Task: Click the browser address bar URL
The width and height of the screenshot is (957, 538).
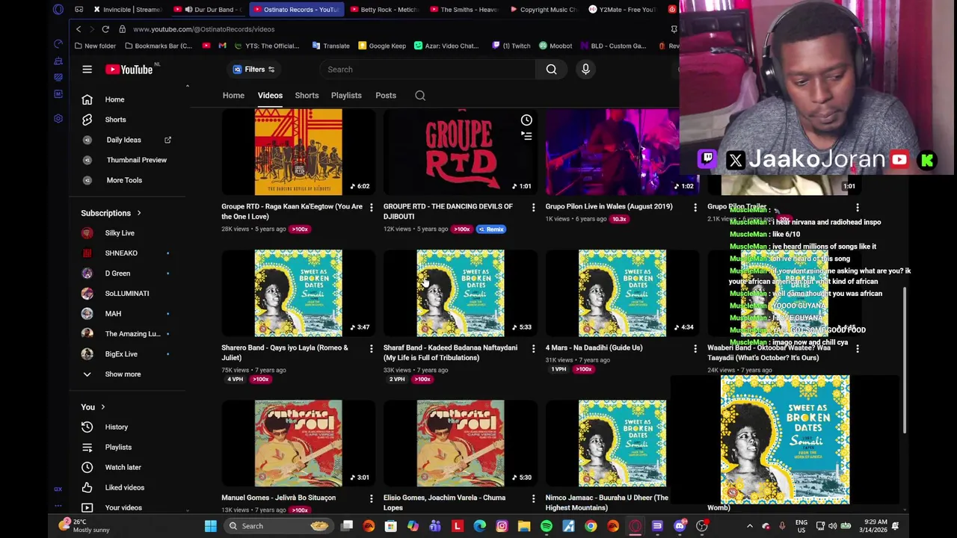Action: (203, 29)
